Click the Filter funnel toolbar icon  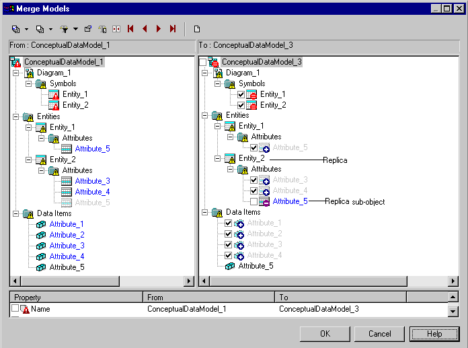coord(64,29)
